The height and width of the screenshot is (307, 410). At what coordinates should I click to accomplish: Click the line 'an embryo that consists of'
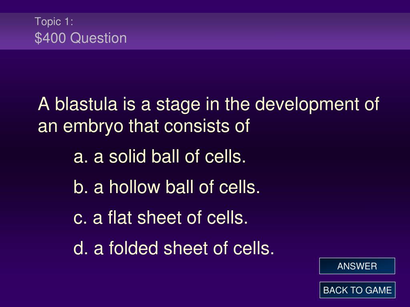point(144,126)
